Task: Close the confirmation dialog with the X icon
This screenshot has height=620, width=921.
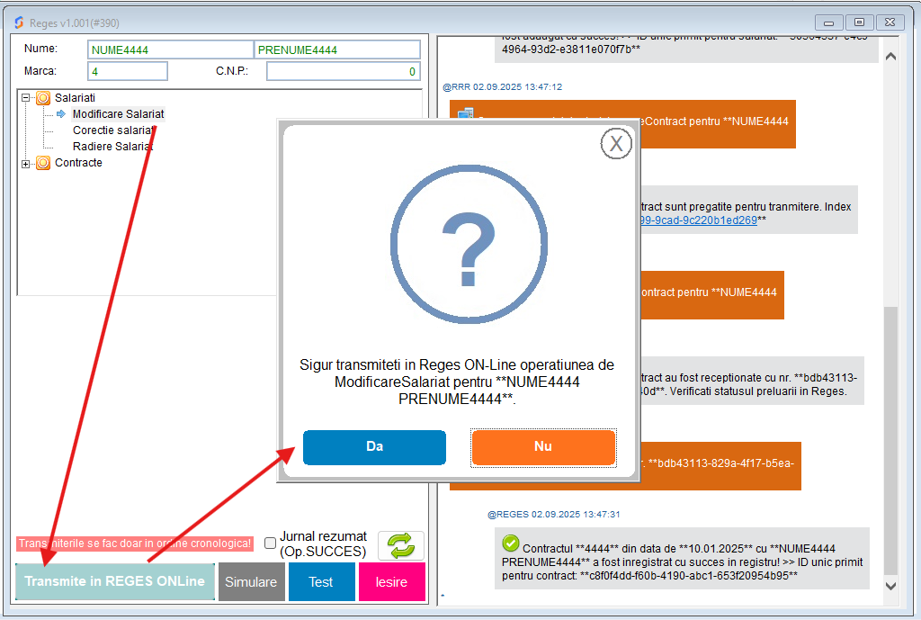Action: coord(615,143)
